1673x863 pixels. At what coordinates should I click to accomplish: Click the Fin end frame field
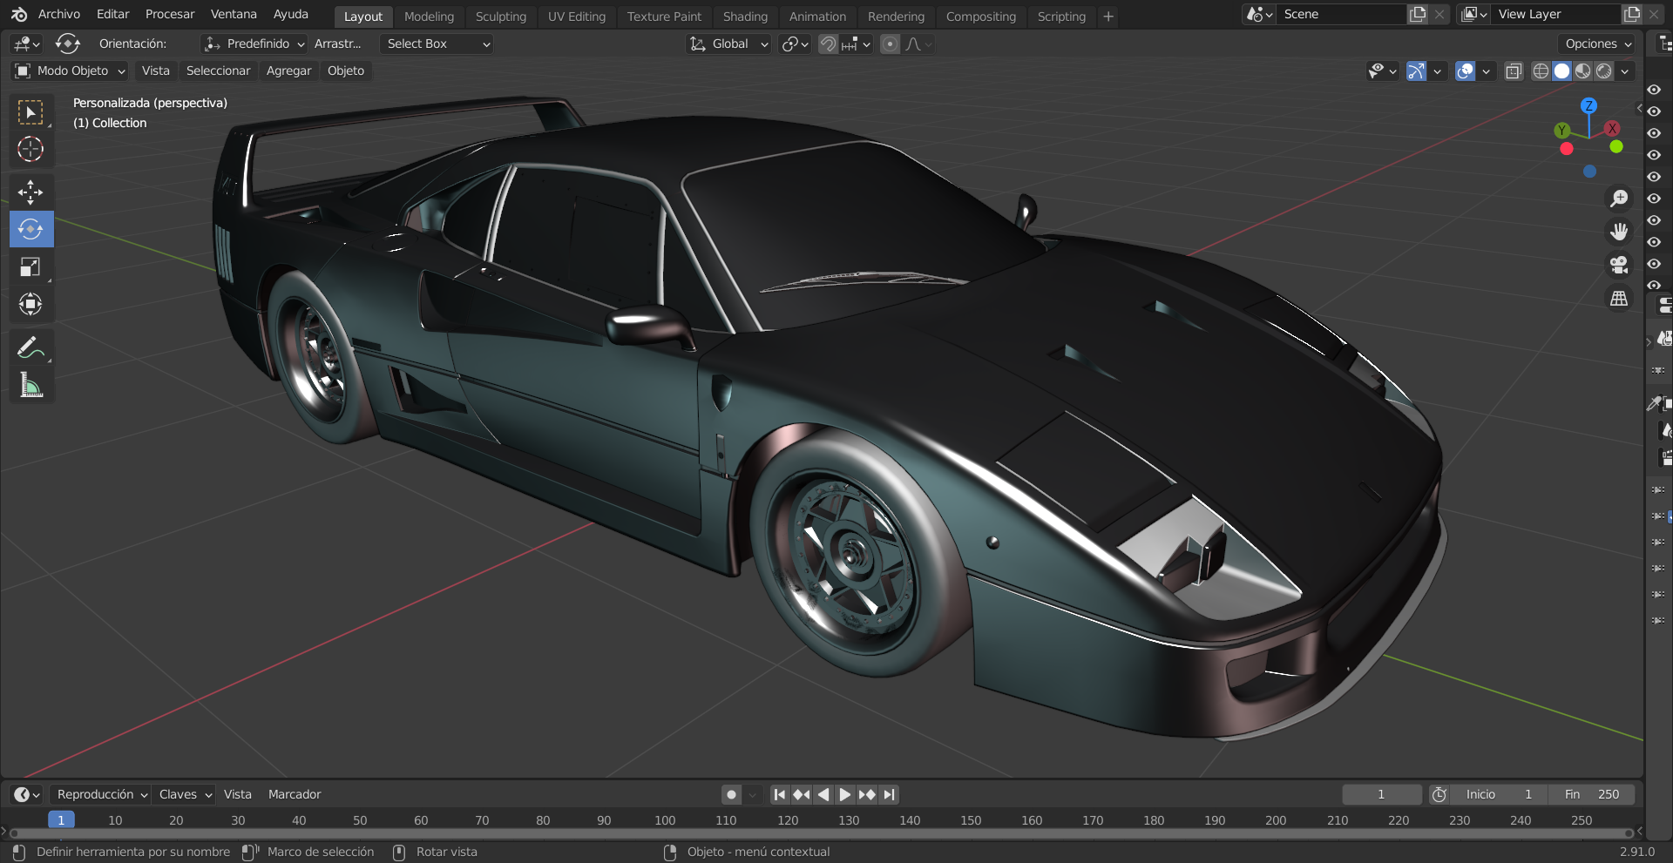point(1592,794)
